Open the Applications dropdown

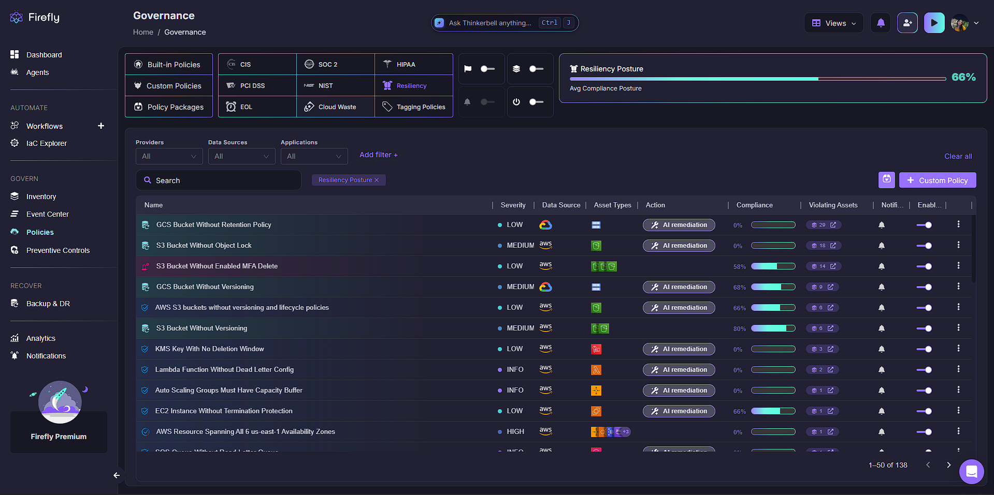coord(314,156)
